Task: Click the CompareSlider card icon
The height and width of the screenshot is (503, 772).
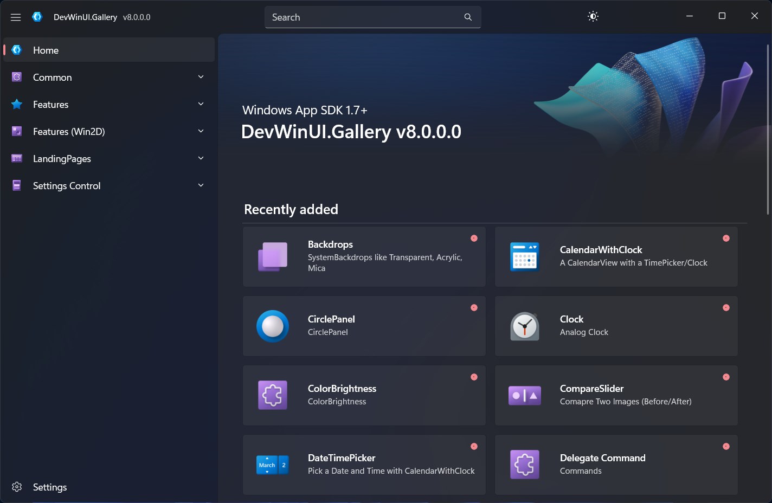Action: point(525,396)
